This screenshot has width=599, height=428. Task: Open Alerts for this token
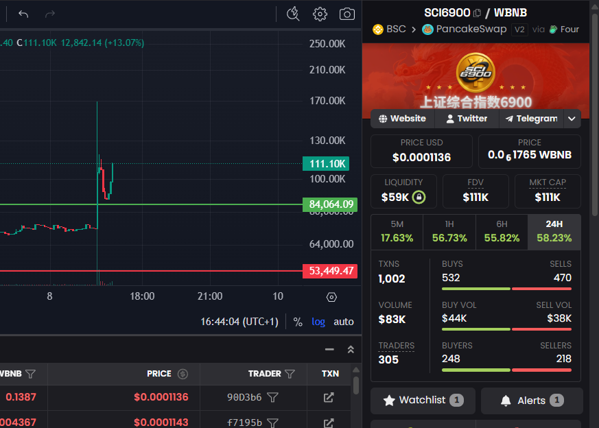coord(532,401)
